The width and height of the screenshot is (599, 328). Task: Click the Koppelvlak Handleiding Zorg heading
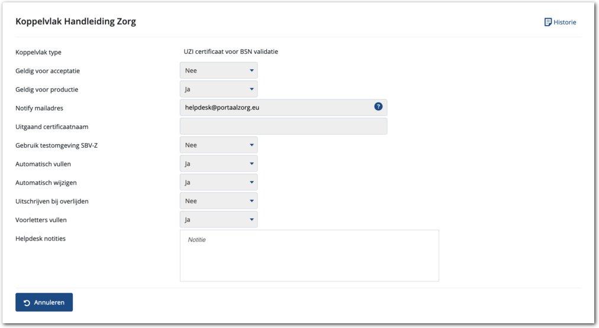click(76, 22)
